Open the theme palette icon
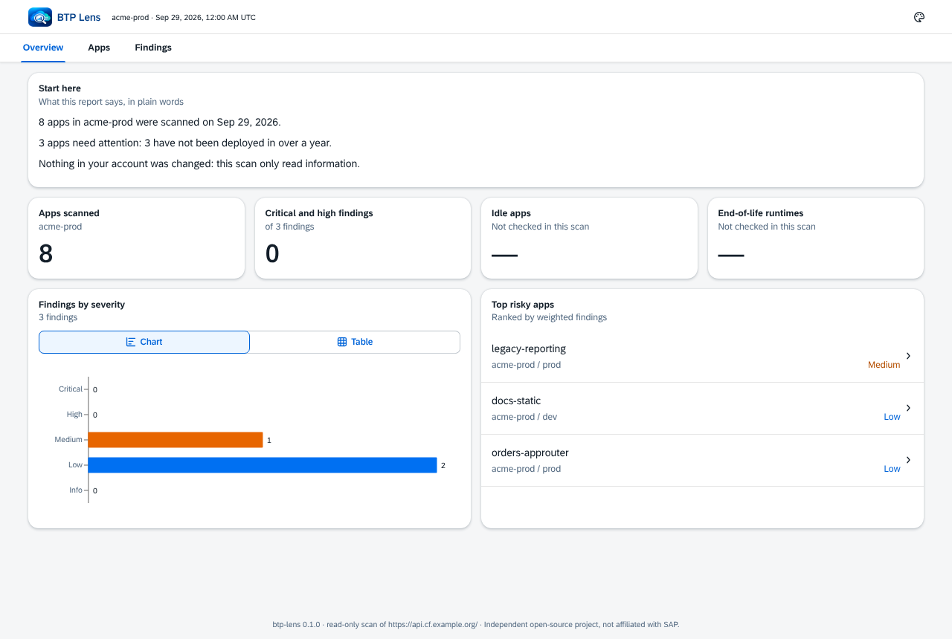Viewport: 952px width, 639px height. coord(919,17)
